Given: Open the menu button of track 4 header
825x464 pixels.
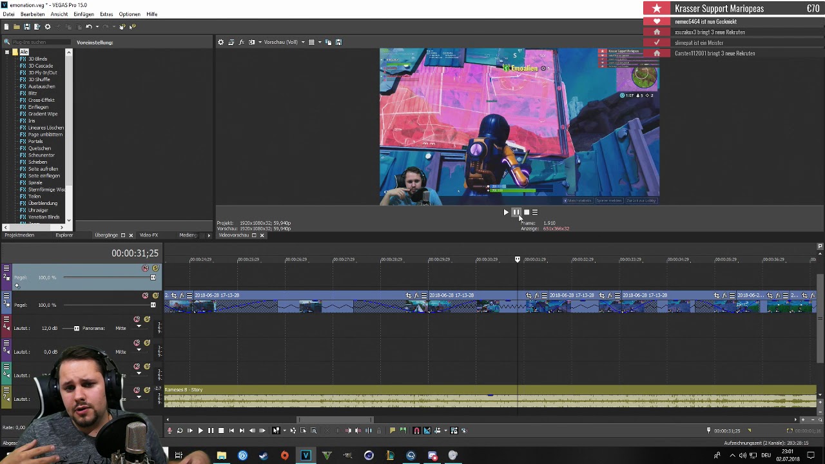Looking at the screenshot, I should pos(6,319).
